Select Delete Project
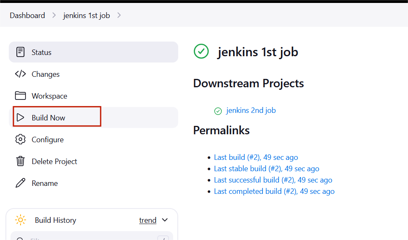This screenshot has width=408, height=240. click(x=94, y=162)
